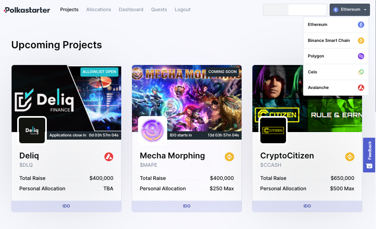Click the $MAPE ticker text
The height and width of the screenshot is (229, 376).
pos(148,165)
